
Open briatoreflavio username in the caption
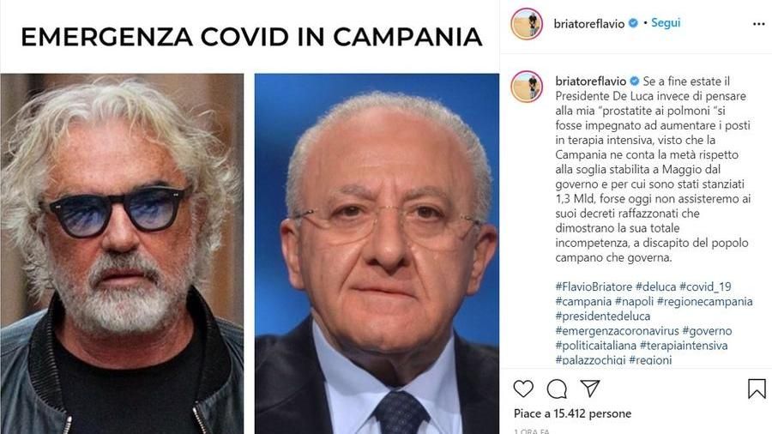(590, 81)
